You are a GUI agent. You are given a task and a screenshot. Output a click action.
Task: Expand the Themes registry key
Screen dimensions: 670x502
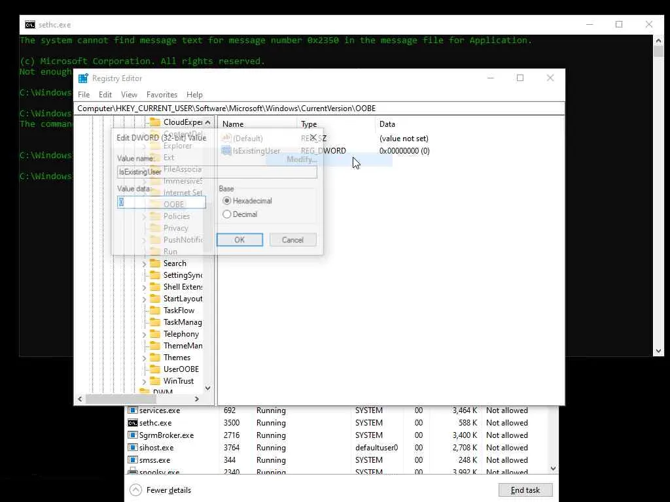(144, 358)
